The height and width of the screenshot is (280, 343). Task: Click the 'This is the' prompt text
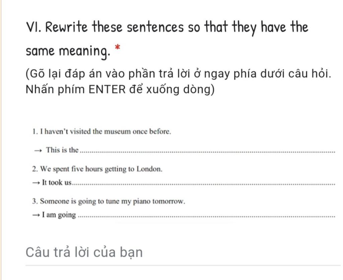click(x=62, y=150)
